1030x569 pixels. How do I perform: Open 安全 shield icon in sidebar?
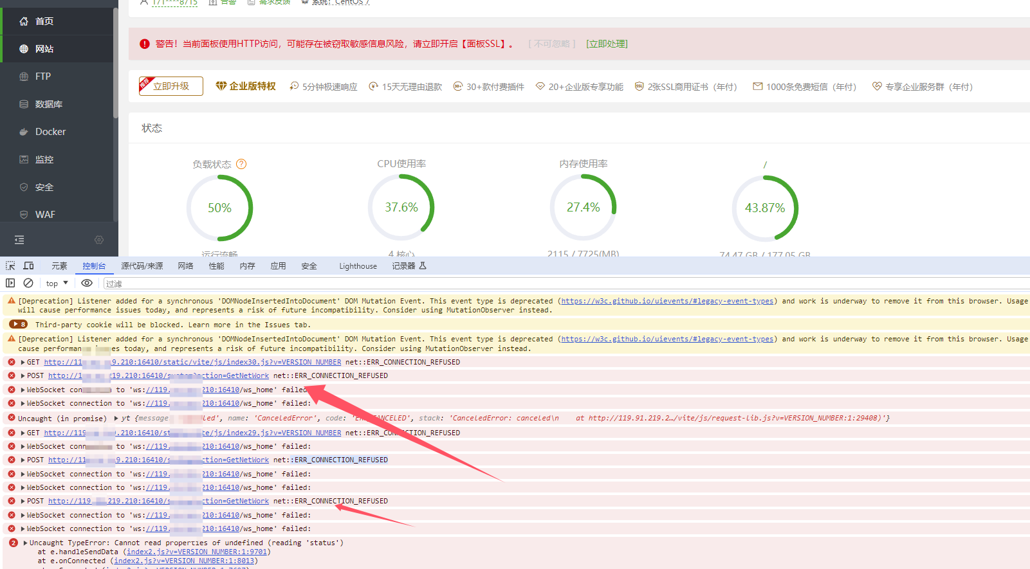[24, 187]
